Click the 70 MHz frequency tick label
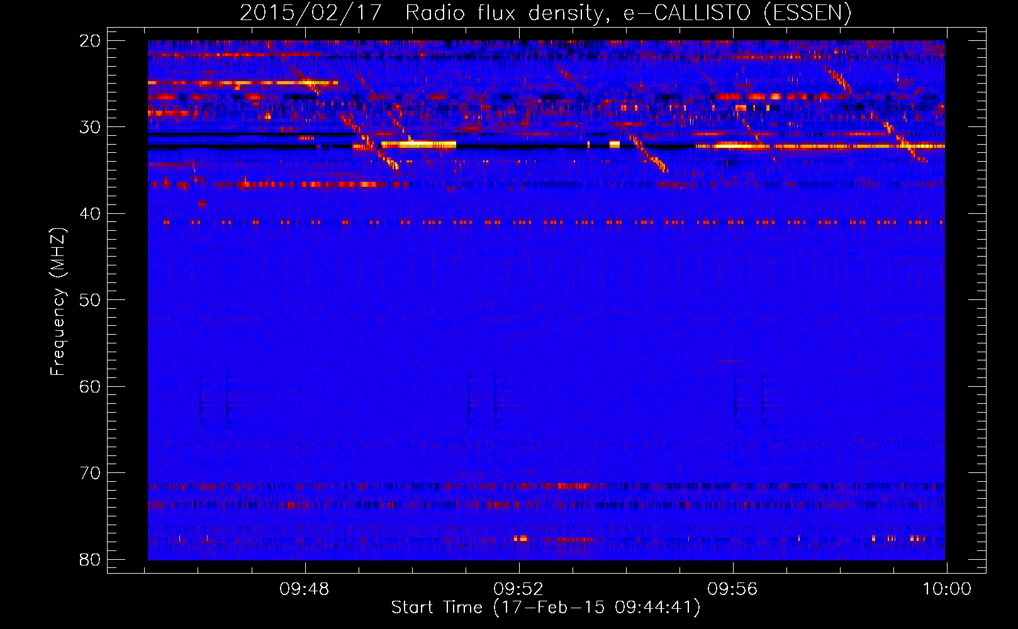Viewport: 1018px width, 629px height. coord(90,473)
